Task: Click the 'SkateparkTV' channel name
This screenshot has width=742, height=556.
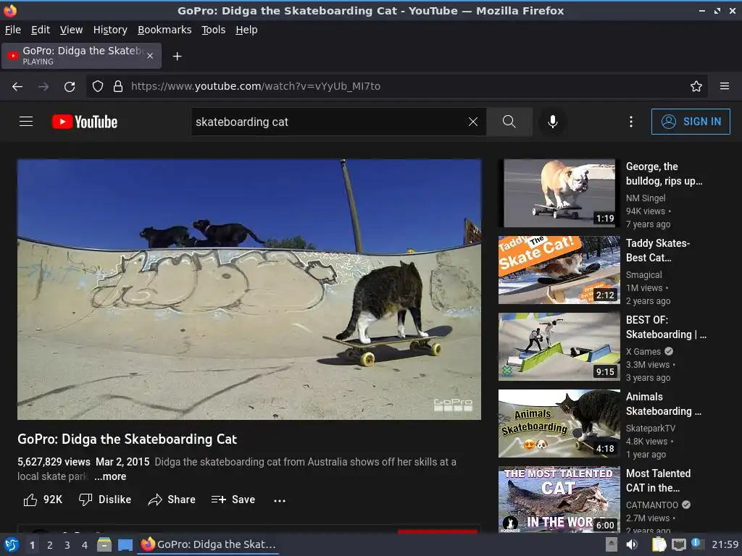Action: coord(650,429)
